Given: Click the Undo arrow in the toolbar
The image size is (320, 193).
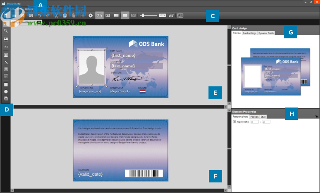Looking at the screenshot, I should (x=40, y=15).
